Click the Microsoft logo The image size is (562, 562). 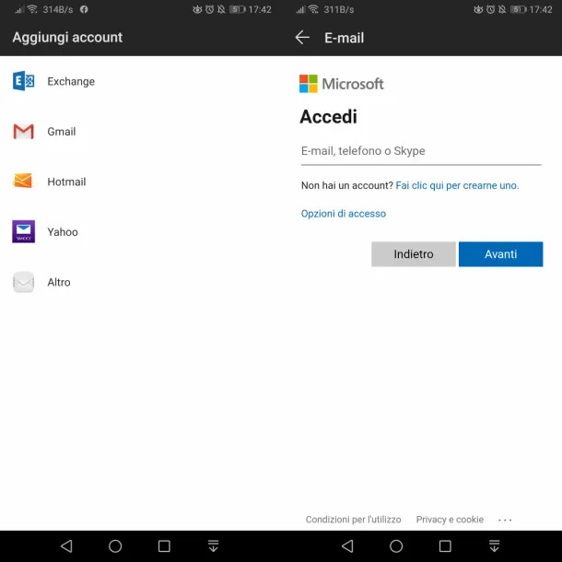341,84
